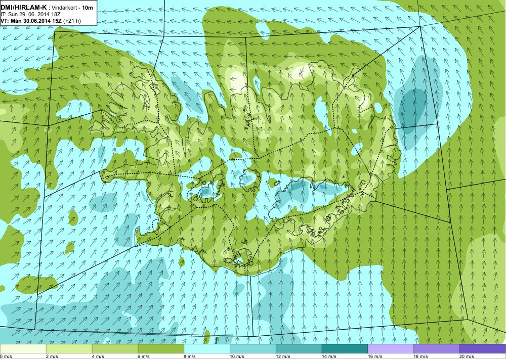
Task: Click the "0 m/s" legend label
Action: (6, 356)
